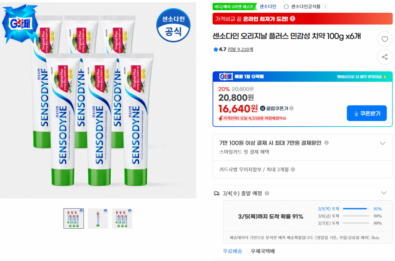Click the 바디/헤어 G마켓 베스트 badge
395x261 pixels.
coord(234,5)
